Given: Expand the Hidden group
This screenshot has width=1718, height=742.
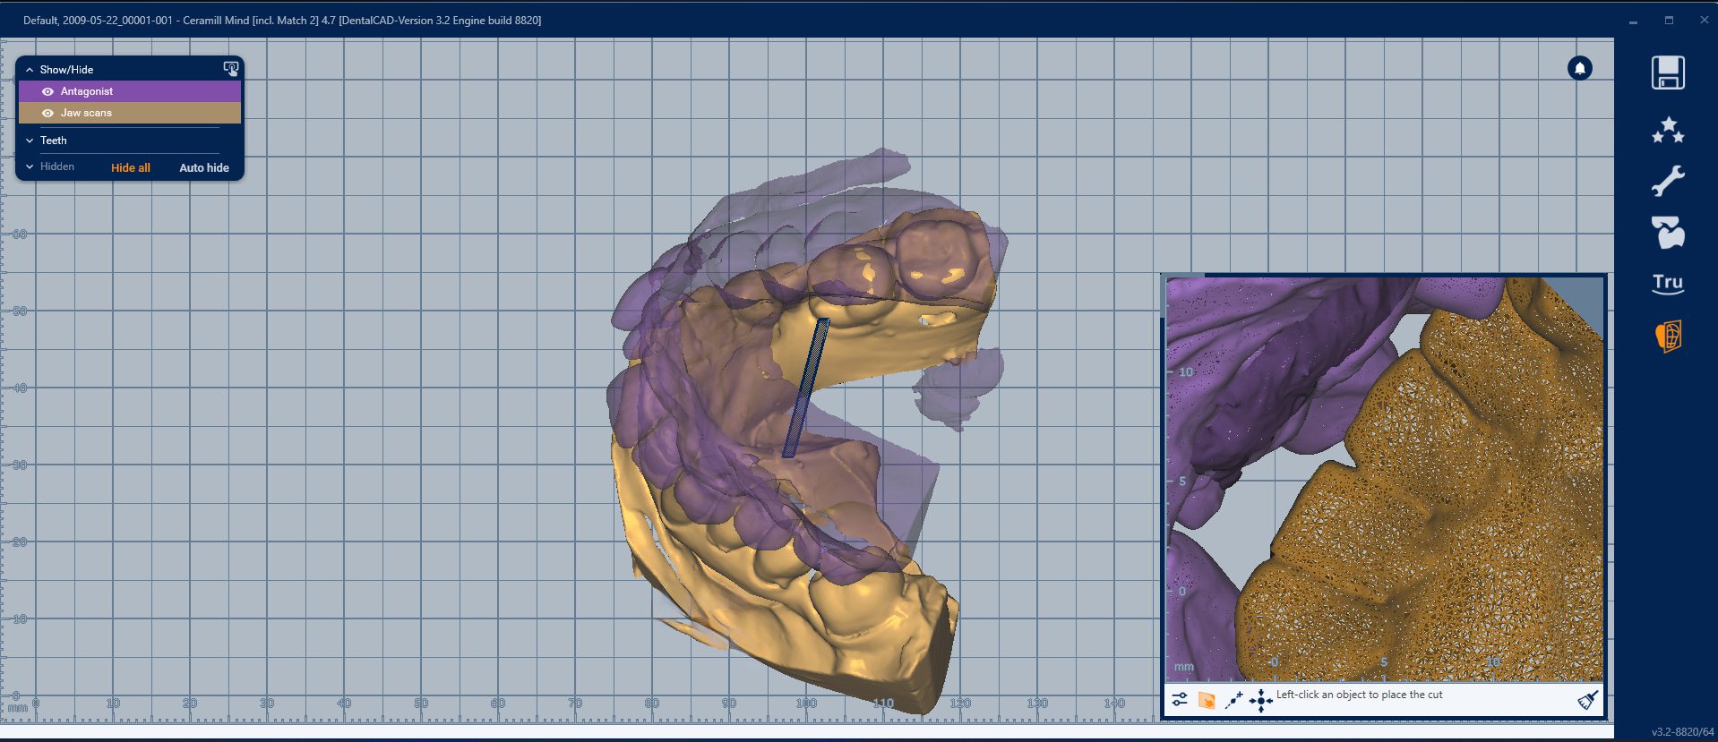Looking at the screenshot, I should tap(30, 166).
